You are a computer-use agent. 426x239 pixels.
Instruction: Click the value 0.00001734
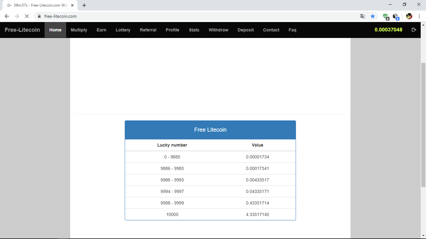pyautogui.click(x=258, y=157)
